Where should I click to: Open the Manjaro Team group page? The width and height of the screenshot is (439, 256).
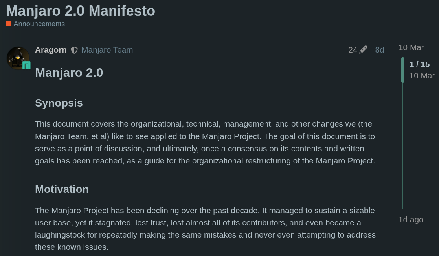(107, 50)
